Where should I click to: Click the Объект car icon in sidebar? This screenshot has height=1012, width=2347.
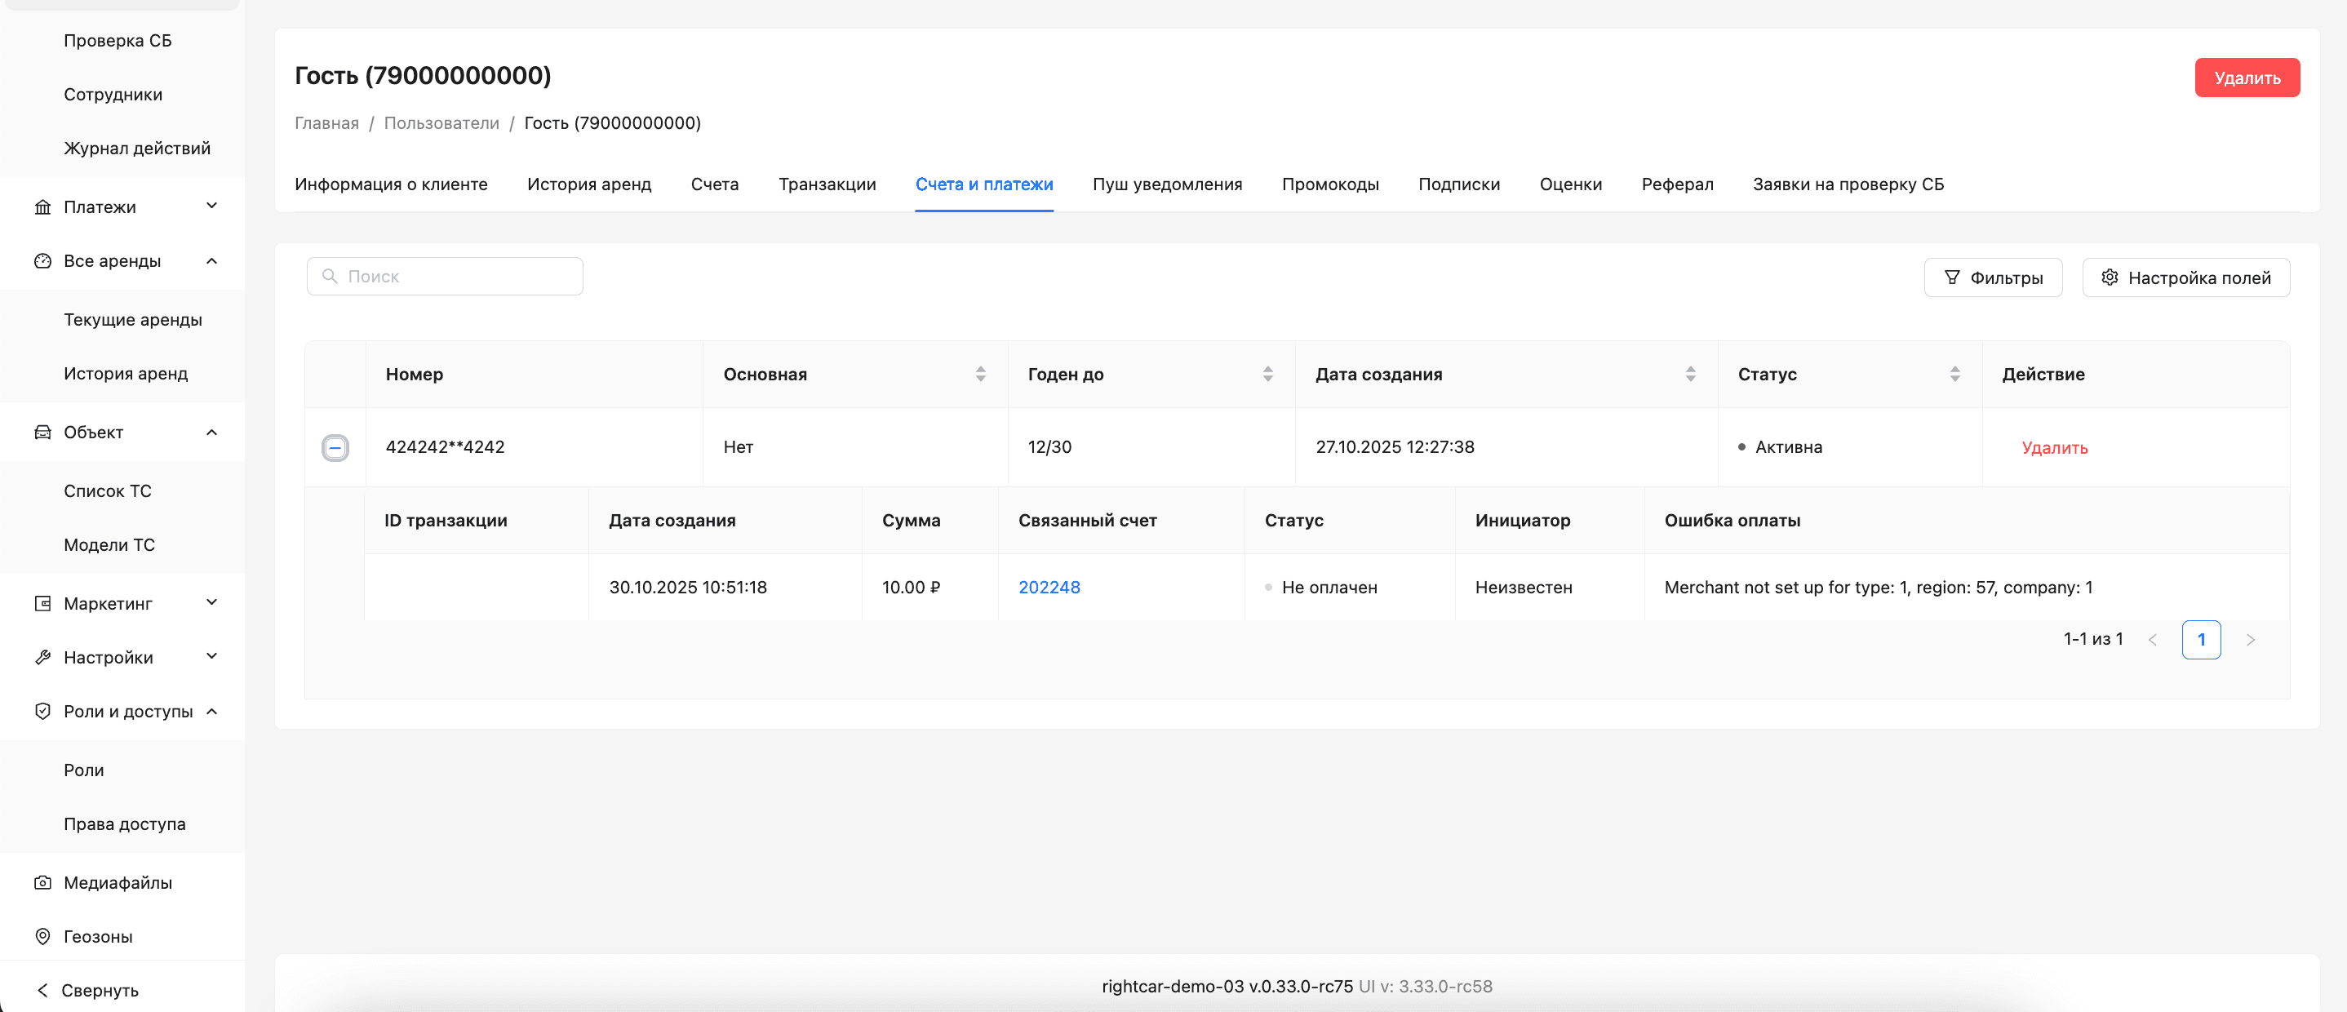click(x=42, y=432)
